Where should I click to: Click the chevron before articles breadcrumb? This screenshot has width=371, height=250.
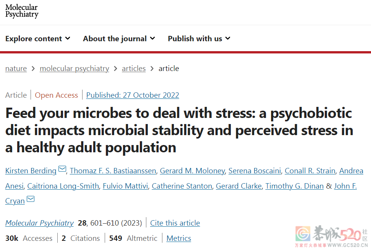click(115, 69)
